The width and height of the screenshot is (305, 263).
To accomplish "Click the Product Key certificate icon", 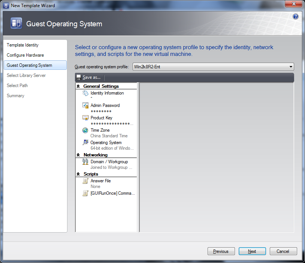I will pos(85,118).
